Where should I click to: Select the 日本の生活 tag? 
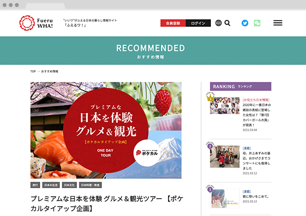point(51,185)
